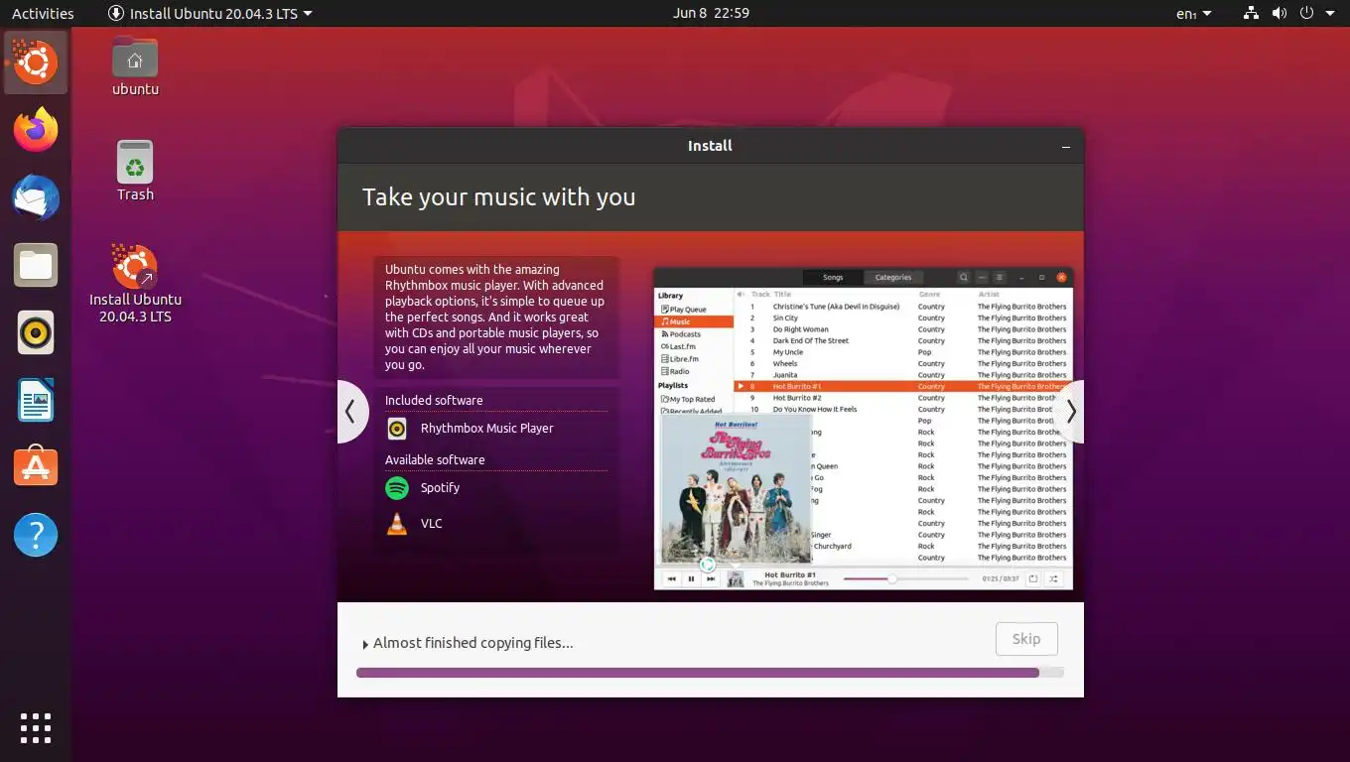This screenshot has height=762, width=1350.
Task: Click 'Sin City' track row in slide
Action: coord(903,318)
